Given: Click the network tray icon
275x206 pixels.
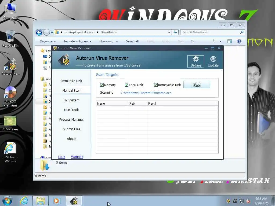Looking at the screenshot, I should [241, 201].
